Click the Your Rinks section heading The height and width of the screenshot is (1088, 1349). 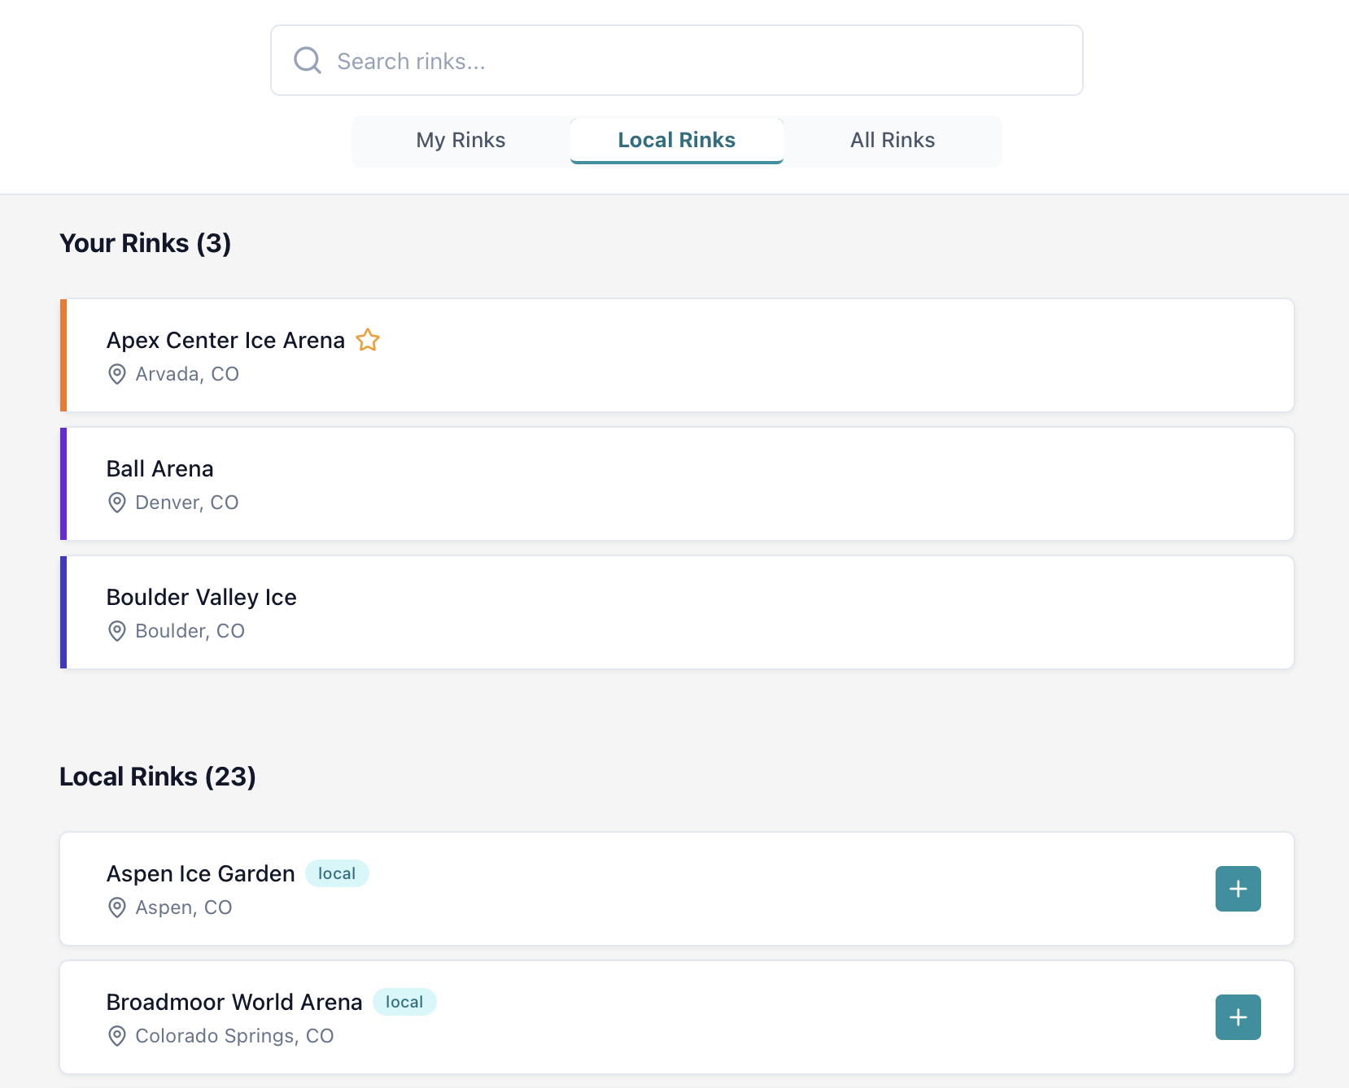click(144, 242)
